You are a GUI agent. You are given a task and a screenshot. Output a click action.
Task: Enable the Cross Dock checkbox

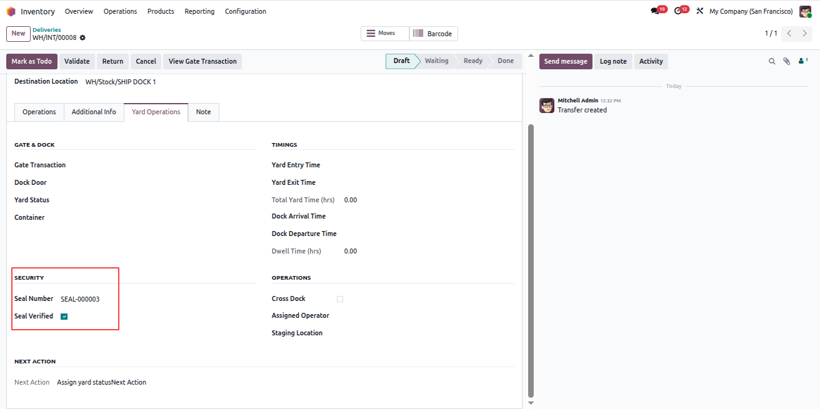pos(340,299)
